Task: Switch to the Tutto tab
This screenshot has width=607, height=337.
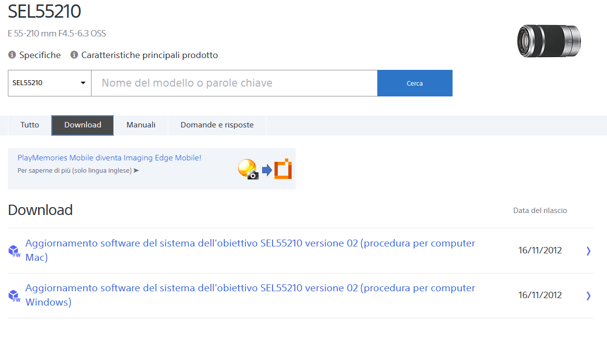Action: click(x=30, y=125)
